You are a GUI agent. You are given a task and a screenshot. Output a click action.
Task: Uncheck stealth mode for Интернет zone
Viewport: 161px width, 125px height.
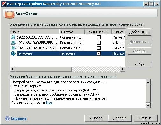pos(99,53)
